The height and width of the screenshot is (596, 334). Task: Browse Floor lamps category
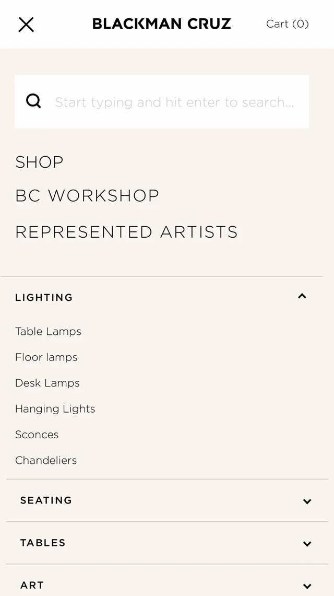pos(46,357)
